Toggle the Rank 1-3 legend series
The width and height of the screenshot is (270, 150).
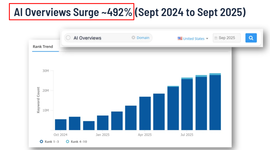49,142
